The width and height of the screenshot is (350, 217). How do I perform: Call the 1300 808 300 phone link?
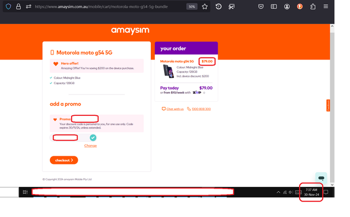coord(201,109)
